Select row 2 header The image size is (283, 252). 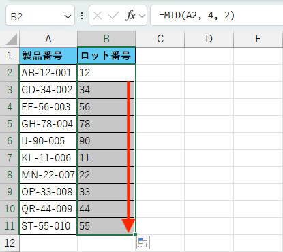10,73
